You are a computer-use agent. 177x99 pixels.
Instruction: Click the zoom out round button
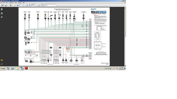(x=27, y=5)
